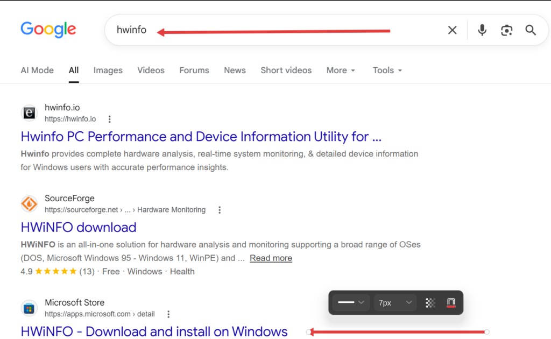
Task: Click the Microsoft Store site name
Action: coord(74,302)
